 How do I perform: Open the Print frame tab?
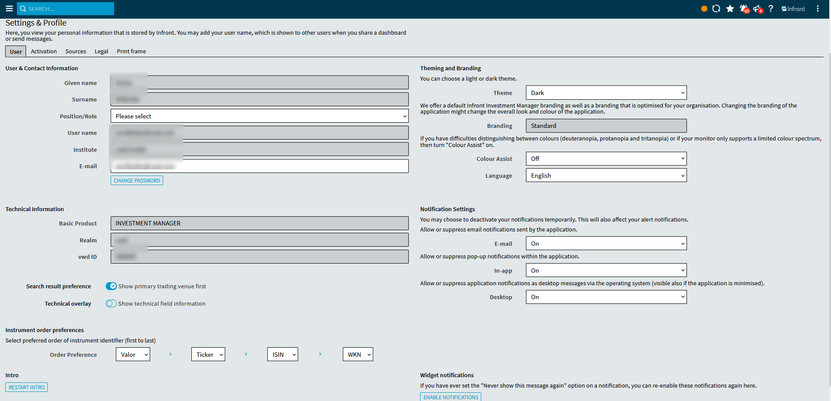click(131, 51)
